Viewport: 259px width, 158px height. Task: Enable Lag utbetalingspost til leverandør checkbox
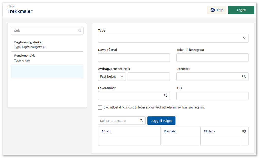coord(100,107)
